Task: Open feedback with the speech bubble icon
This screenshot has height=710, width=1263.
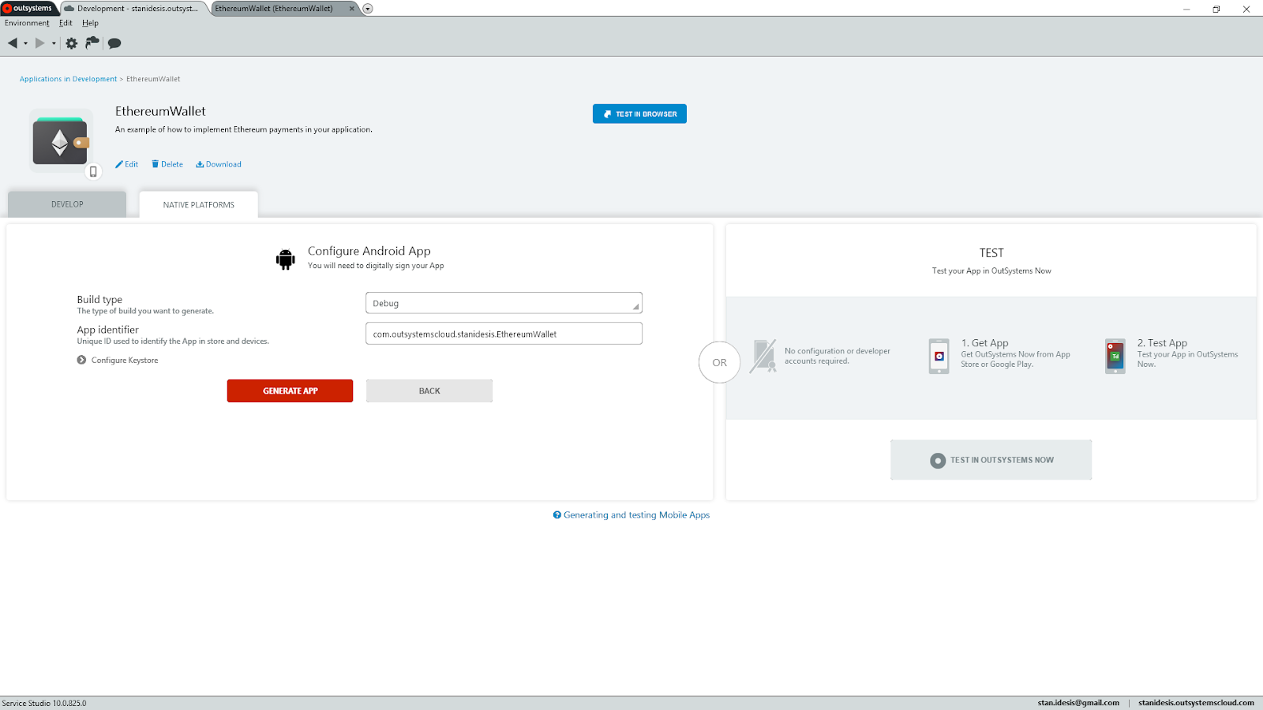Action: (114, 43)
